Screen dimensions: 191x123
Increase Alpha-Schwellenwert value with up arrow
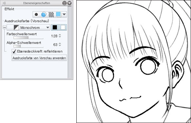pos(60,43)
